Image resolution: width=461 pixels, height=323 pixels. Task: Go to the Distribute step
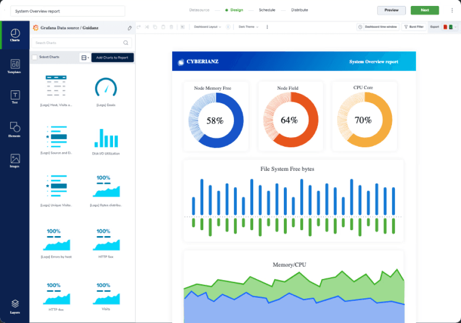tap(300, 10)
